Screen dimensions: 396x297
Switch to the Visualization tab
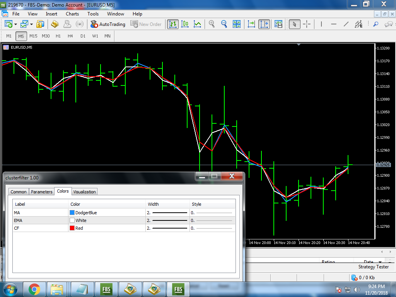click(x=84, y=192)
